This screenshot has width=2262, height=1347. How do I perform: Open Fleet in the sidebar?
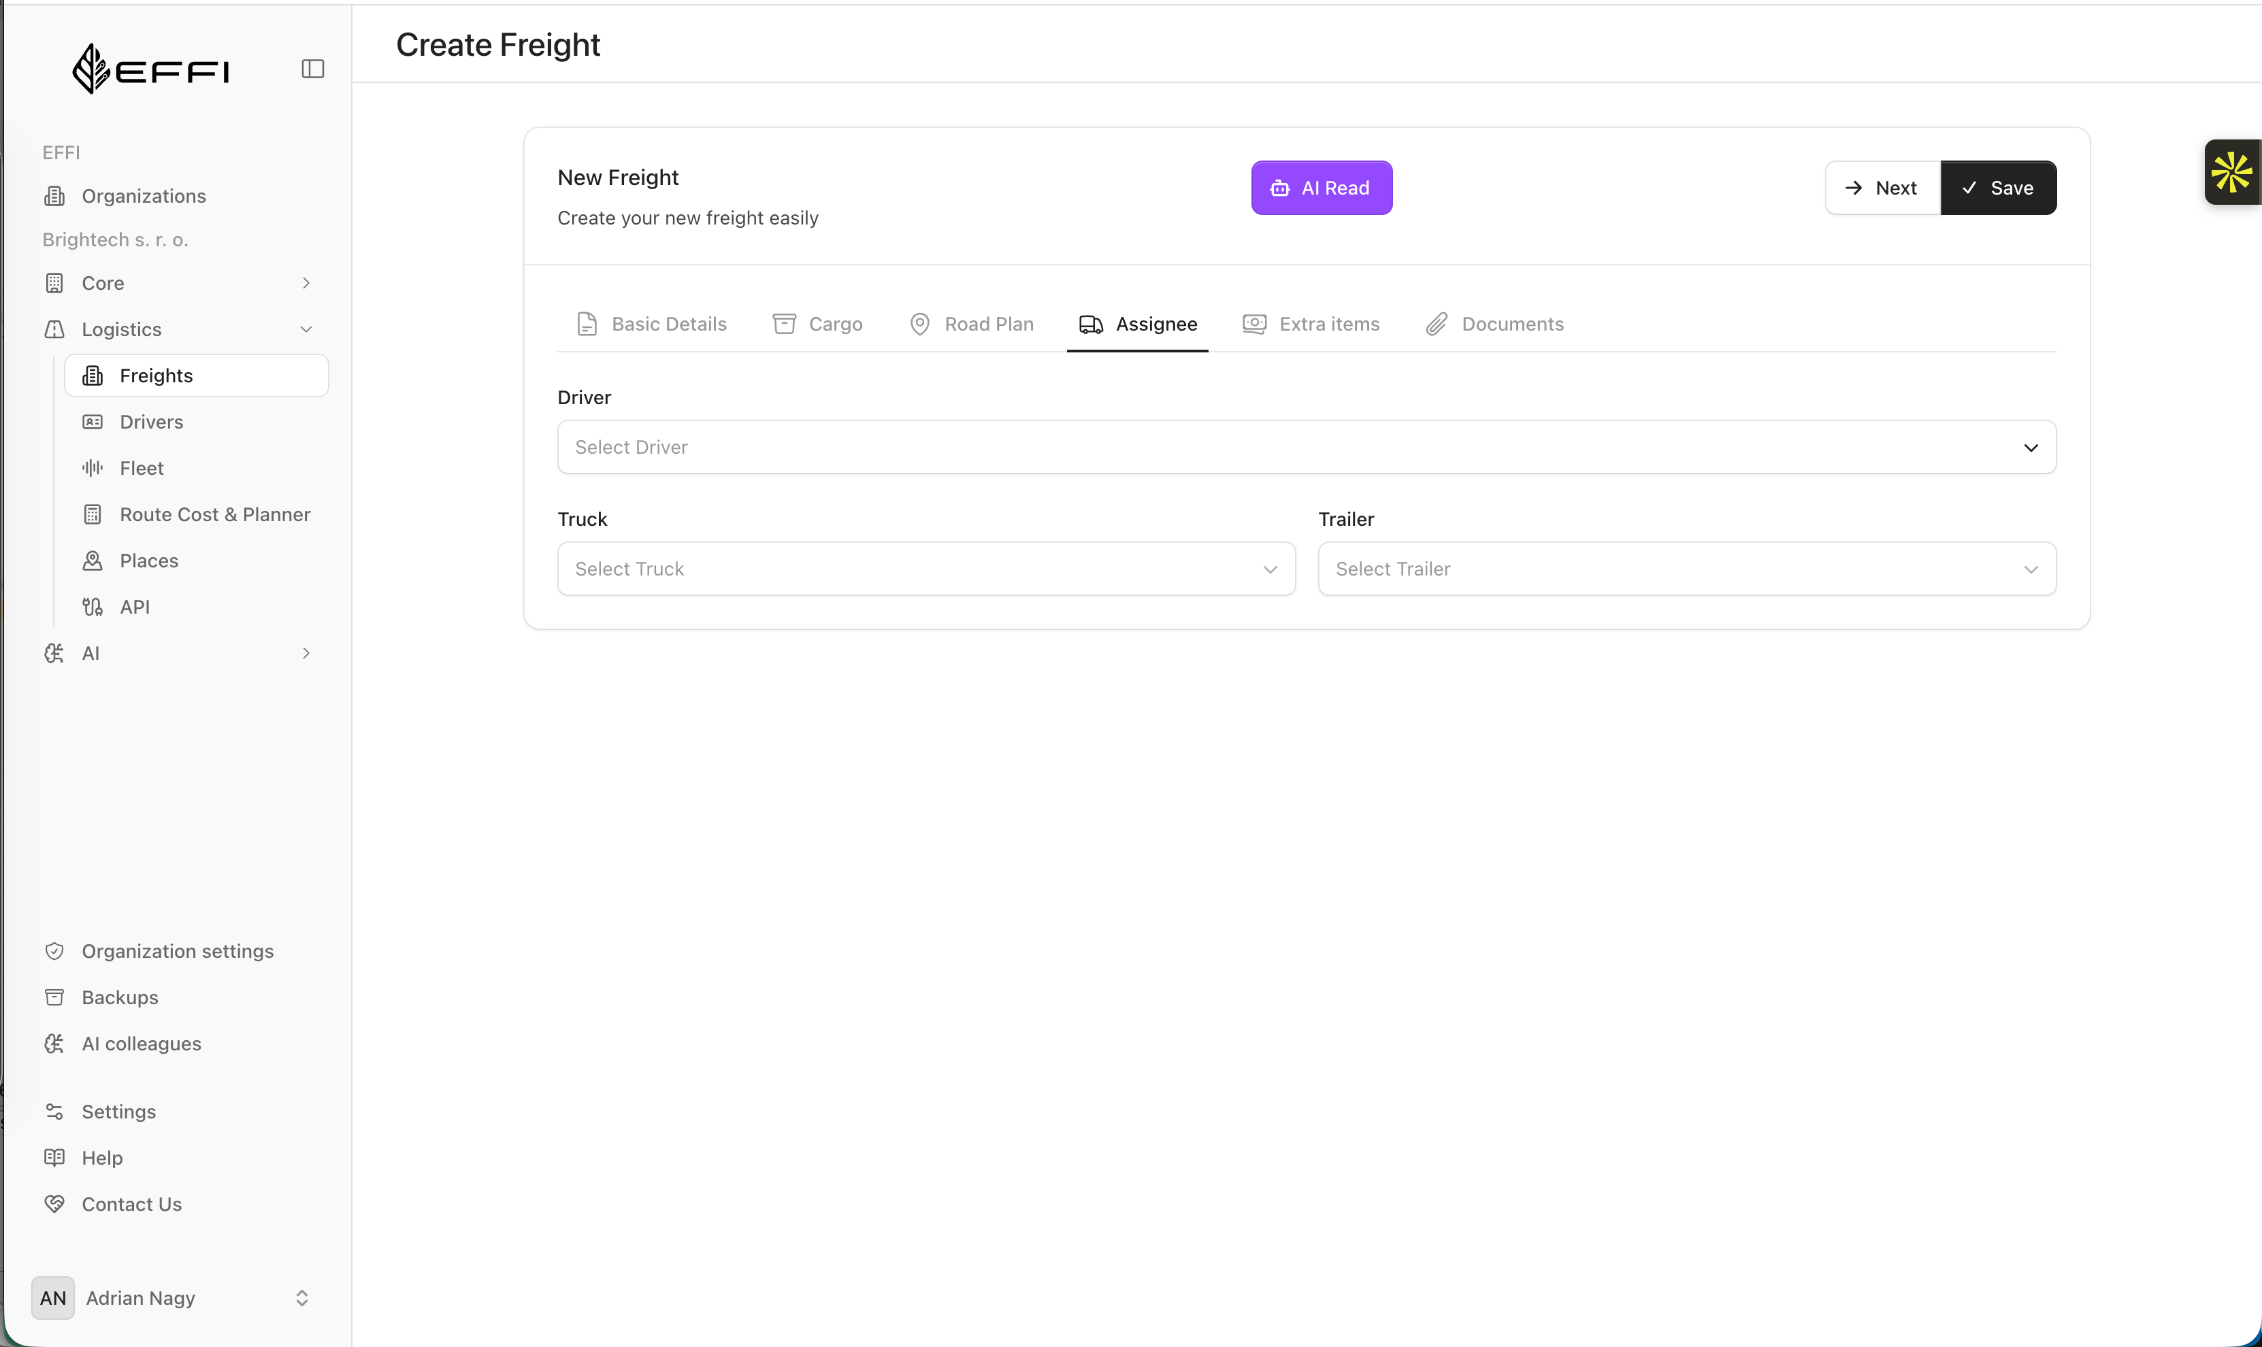click(196, 468)
